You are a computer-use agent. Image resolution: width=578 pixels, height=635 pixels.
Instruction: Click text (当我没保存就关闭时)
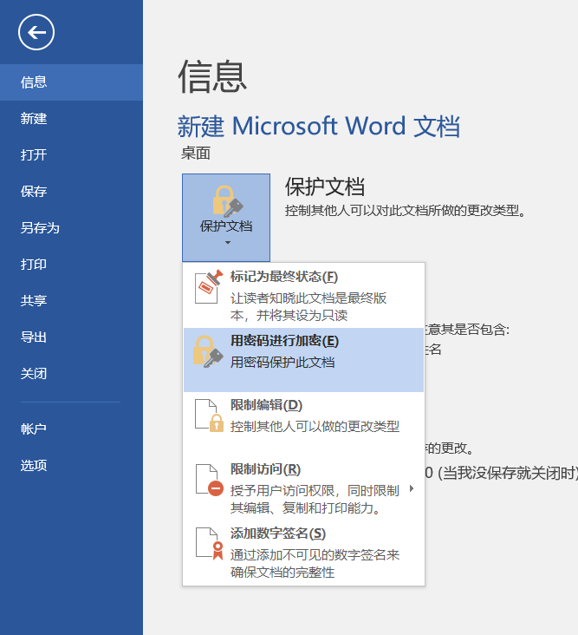tap(508, 473)
